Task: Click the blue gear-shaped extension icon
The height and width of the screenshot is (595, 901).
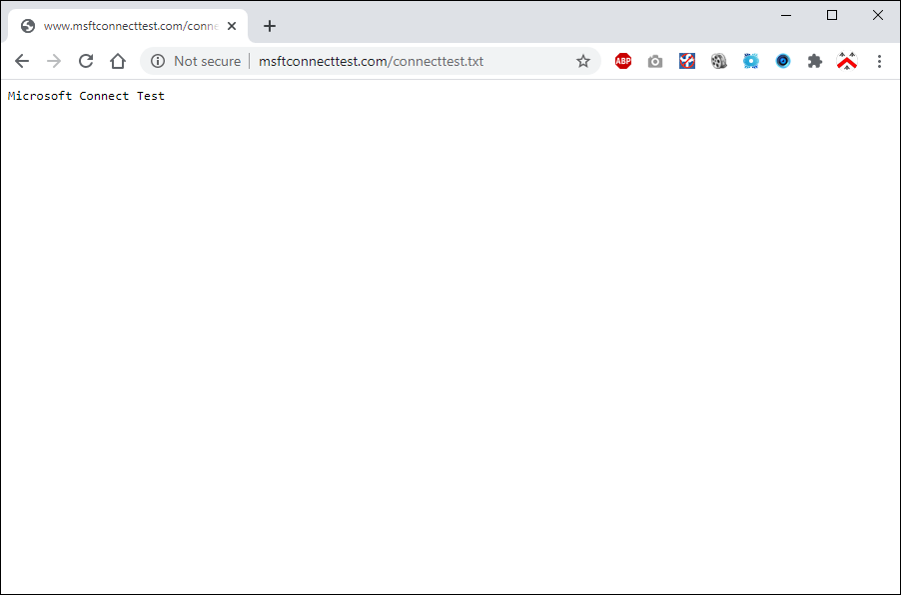Action: coord(750,61)
